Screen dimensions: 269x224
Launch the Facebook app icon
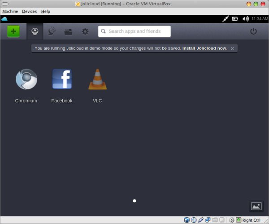[62, 79]
